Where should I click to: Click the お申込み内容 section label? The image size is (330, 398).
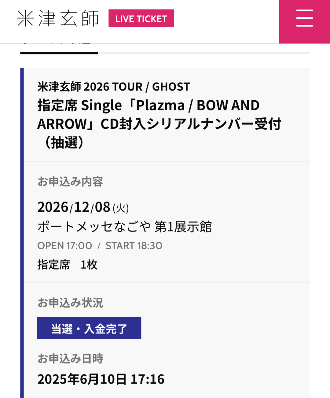pos(70,182)
